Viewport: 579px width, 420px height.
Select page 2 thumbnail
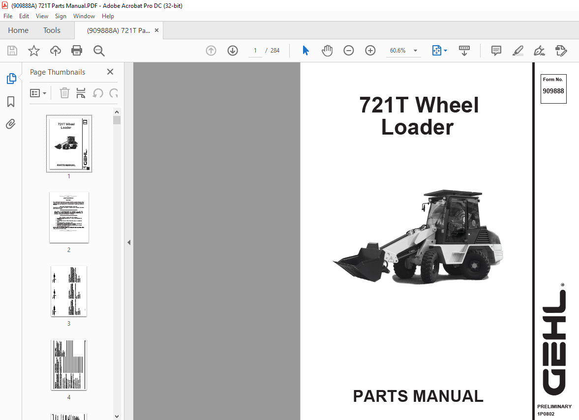(69, 217)
